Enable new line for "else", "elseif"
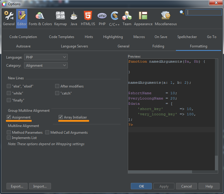The image size is (224, 194). coord(9,86)
